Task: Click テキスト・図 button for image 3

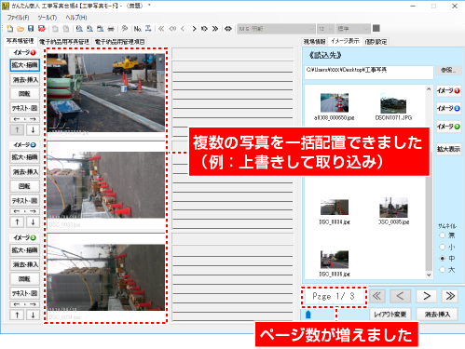Action: tap(25, 293)
